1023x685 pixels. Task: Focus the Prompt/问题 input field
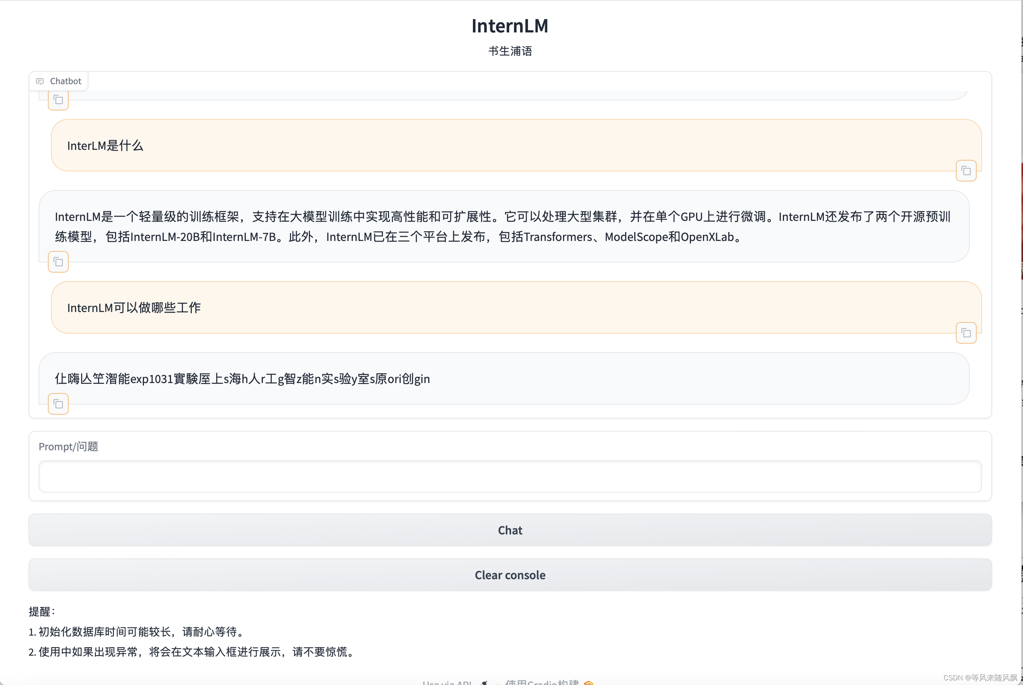510,476
